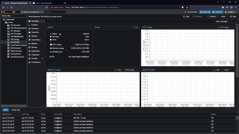Toggle CPU usage legend on CPU chart
This screenshot has height=134, width=239.
(x=223, y=27)
